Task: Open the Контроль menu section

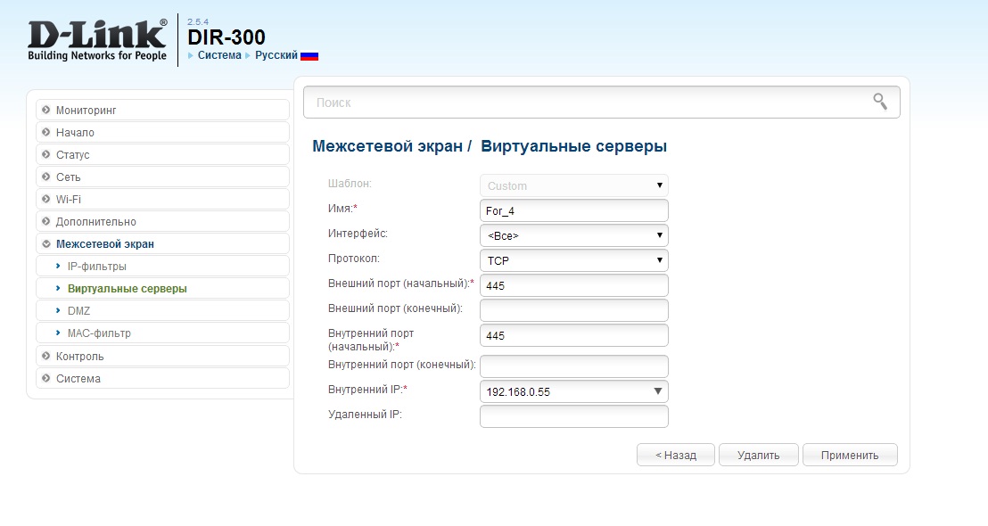Action: click(162, 356)
